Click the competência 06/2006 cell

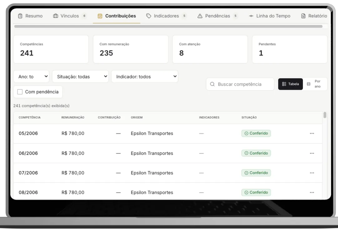pyautogui.click(x=28, y=154)
